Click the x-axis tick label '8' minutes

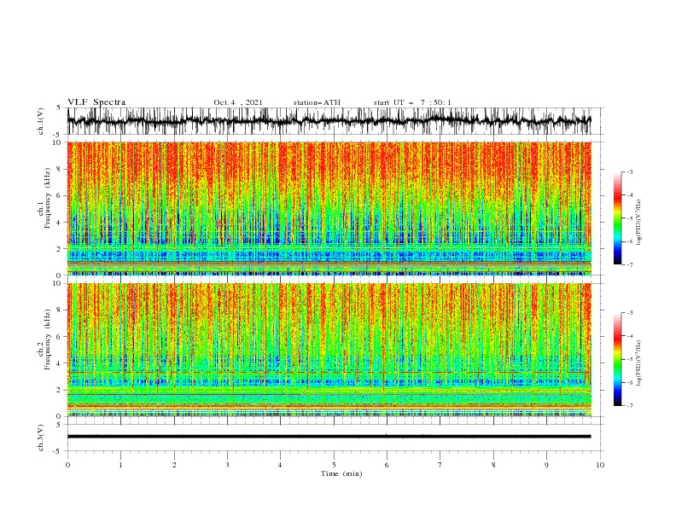coord(493,465)
